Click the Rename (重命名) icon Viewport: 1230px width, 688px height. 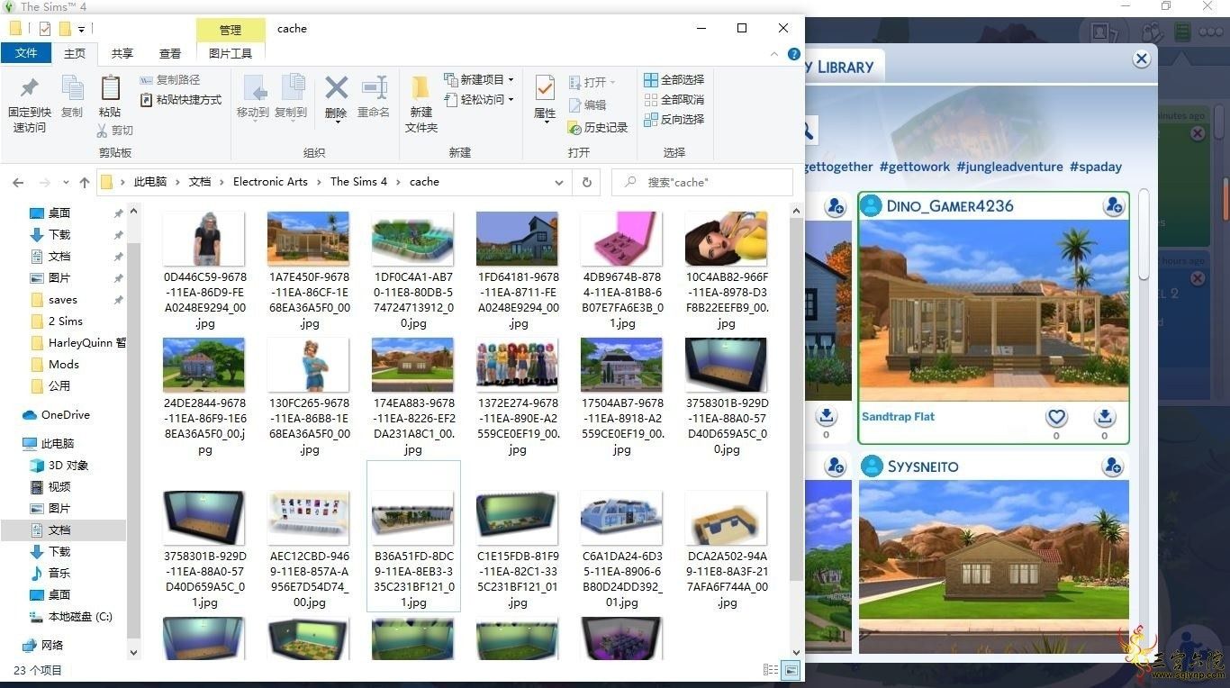[374, 87]
